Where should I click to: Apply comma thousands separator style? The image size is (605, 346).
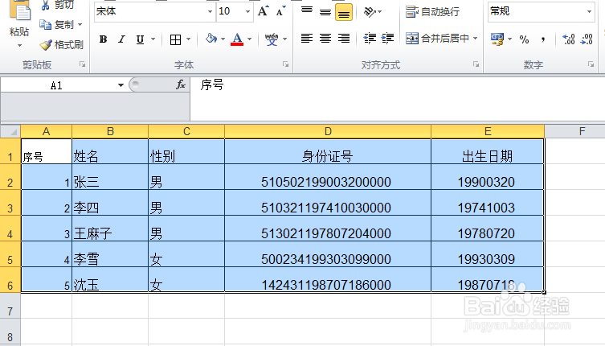click(x=543, y=39)
